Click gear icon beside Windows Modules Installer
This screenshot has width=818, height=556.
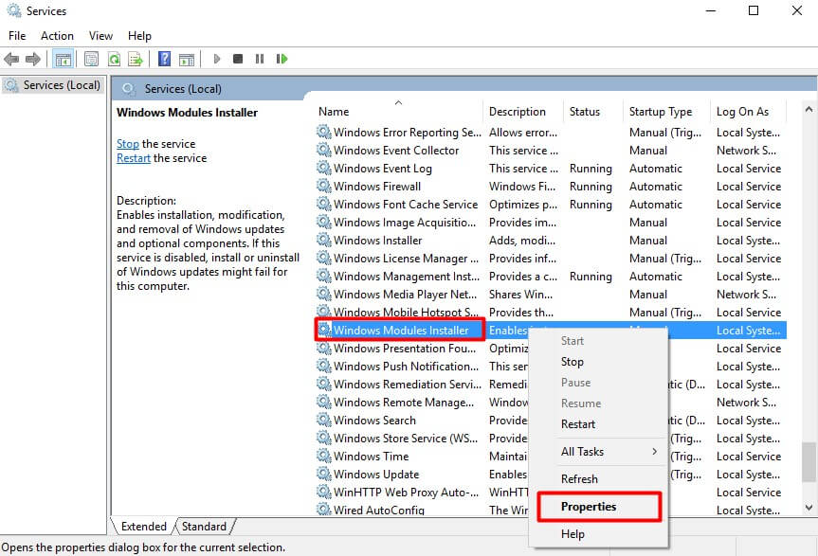pos(324,330)
